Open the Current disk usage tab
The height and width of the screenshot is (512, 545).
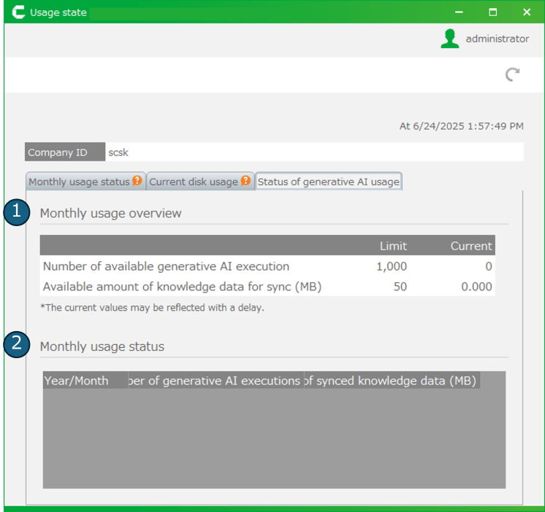pos(194,182)
